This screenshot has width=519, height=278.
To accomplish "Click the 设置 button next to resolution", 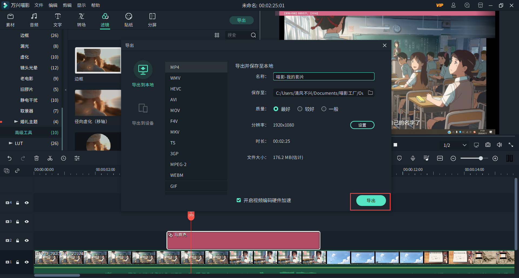I will (x=362, y=125).
